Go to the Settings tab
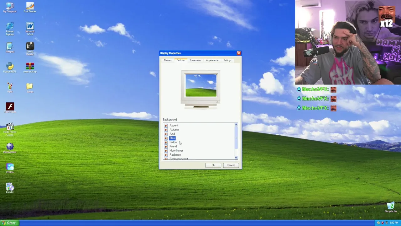 coord(227,60)
